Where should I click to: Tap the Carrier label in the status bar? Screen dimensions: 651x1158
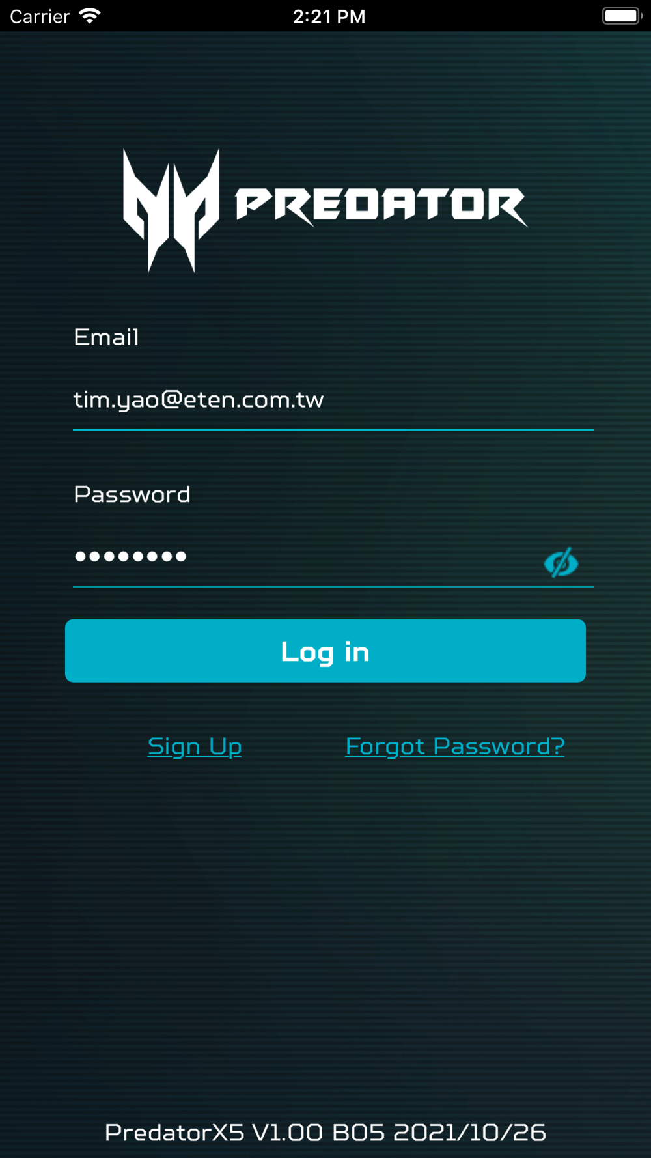click(x=40, y=16)
